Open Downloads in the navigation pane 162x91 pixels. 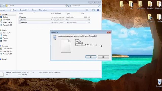[x=6, y=20]
